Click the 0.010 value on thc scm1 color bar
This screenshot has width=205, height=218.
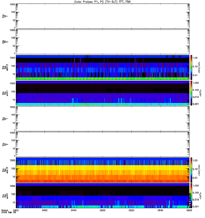coord(196,200)
